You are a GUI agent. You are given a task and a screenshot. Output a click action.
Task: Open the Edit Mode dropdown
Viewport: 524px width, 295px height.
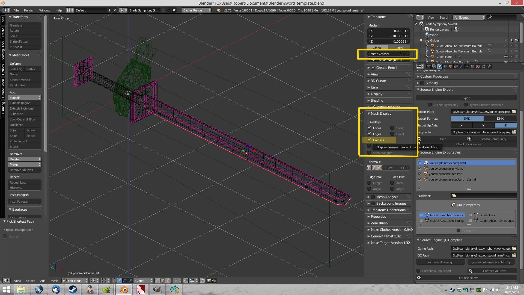(x=75, y=281)
